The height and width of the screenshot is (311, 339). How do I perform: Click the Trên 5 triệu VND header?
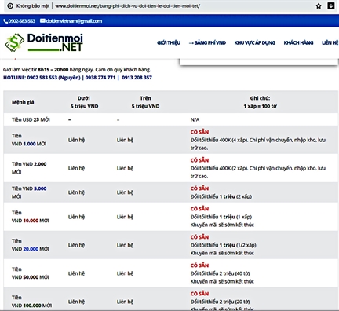point(145,102)
